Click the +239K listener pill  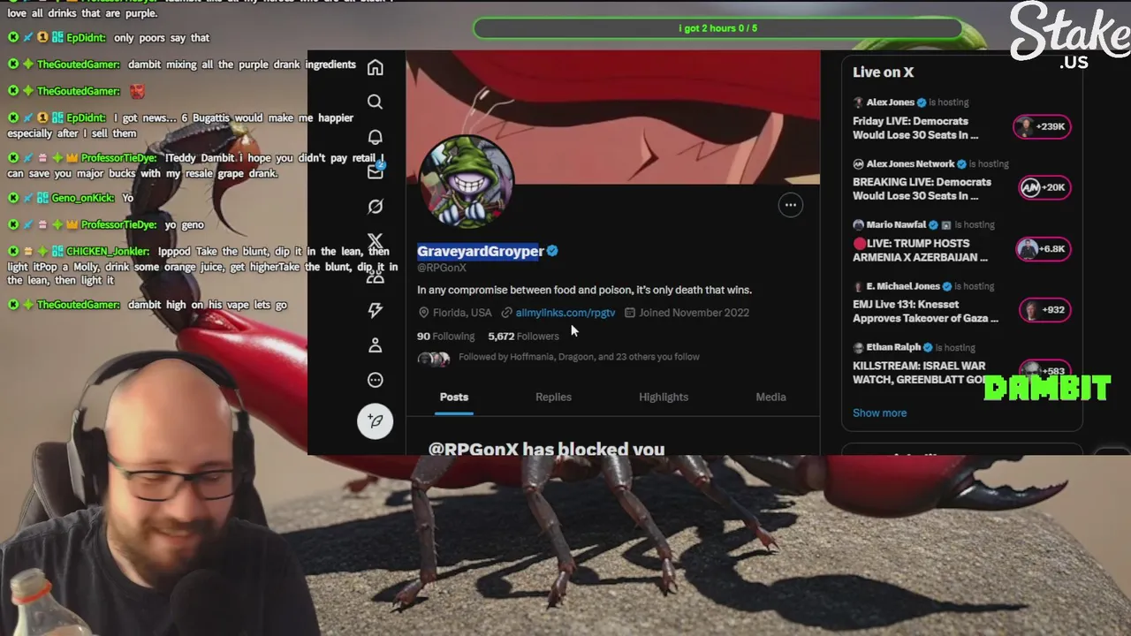(x=1042, y=126)
